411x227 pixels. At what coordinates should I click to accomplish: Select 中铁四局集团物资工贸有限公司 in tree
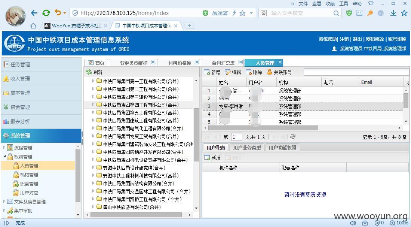pos(141,136)
